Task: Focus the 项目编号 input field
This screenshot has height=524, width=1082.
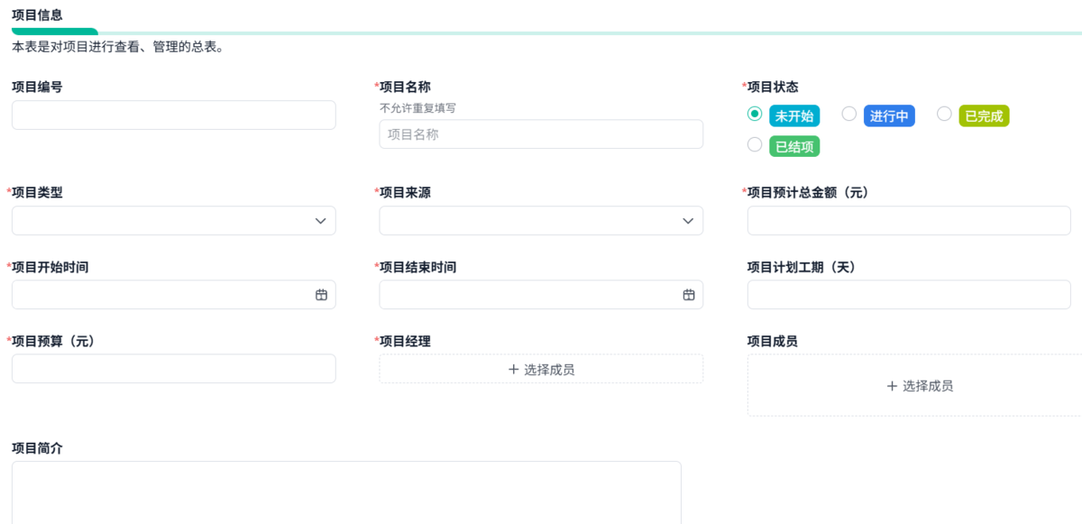Action: tap(173, 115)
